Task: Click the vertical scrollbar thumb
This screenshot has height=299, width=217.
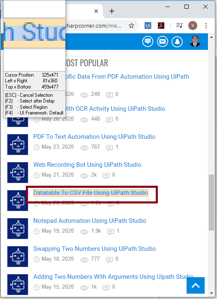Action: pos(211,203)
